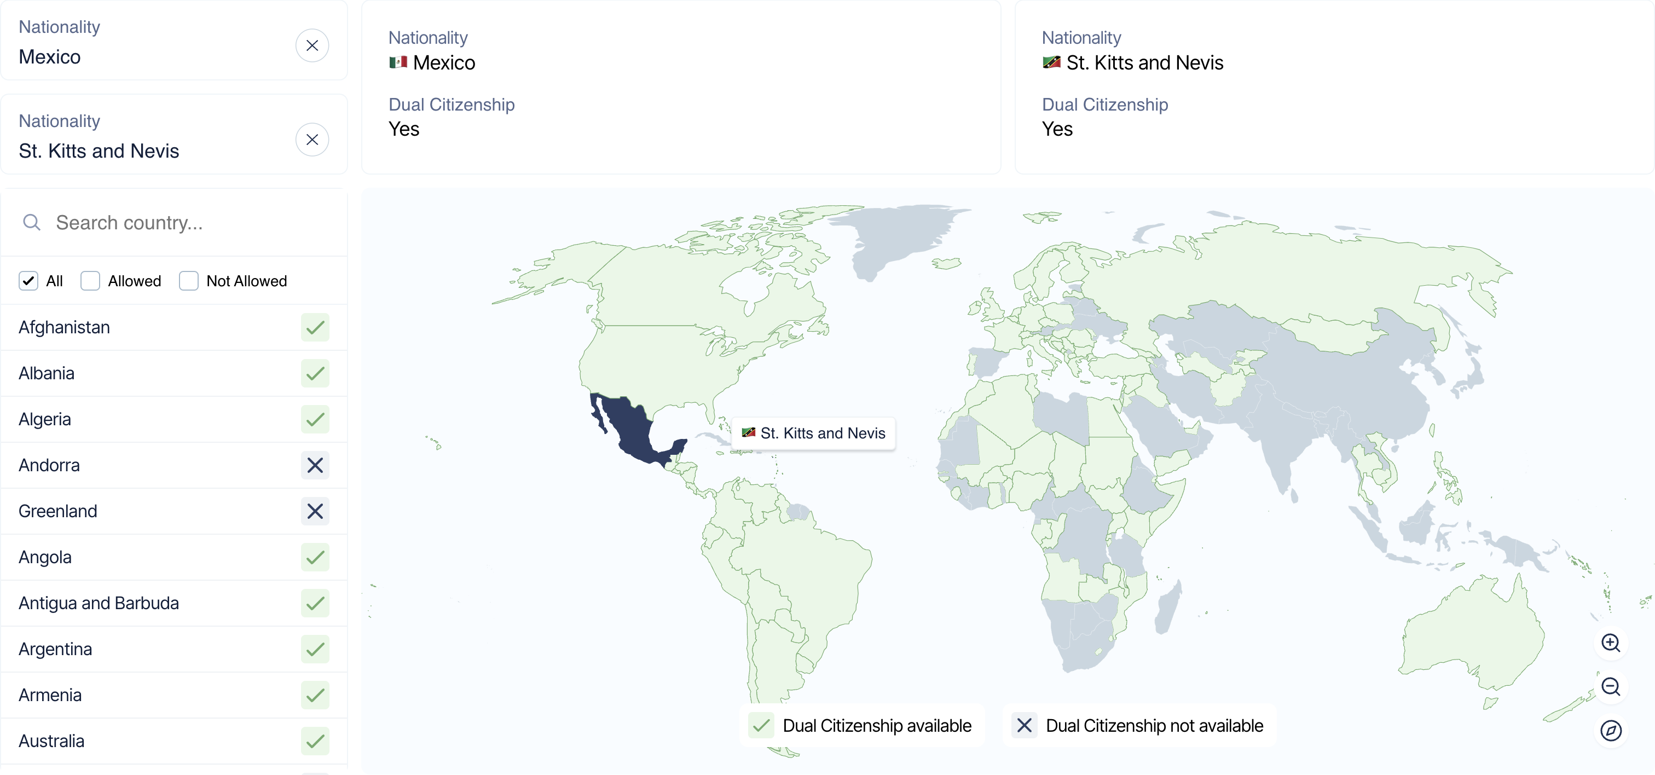Select Antigua and Barbuda list entry
This screenshot has width=1655, height=775.
click(173, 603)
